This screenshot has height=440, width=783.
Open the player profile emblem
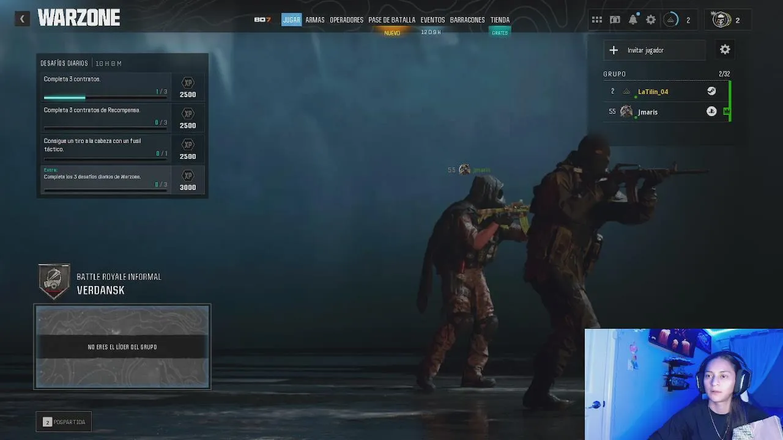[721, 20]
